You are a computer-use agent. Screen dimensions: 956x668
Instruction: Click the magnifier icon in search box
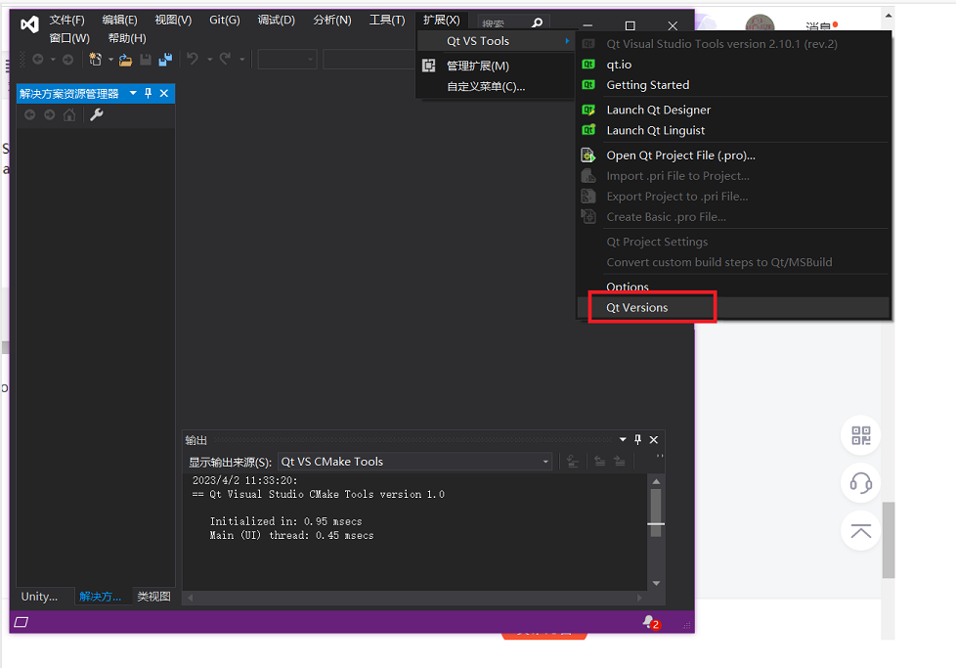(x=538, y=23)
